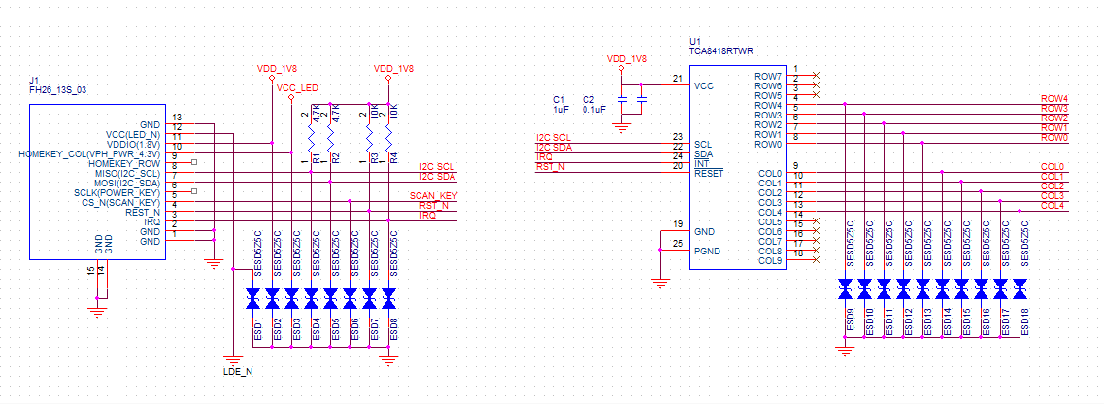
Task: Click the VCC(LED_N) pin name on J1
Action: pyautogui.click(x=132, y=134)
